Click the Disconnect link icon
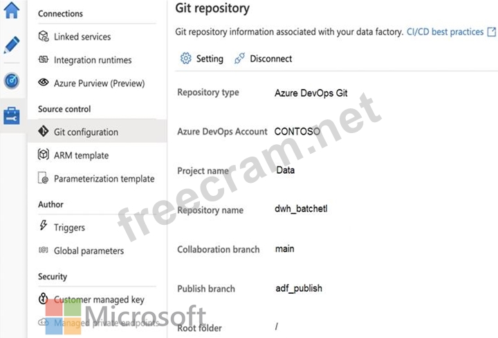Screen dimensions: 498x338 point(239,59)
